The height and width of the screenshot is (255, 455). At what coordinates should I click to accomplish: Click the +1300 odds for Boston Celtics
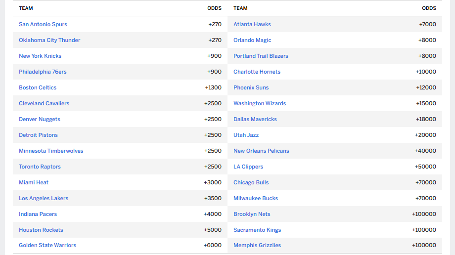(x=213, y=87)
